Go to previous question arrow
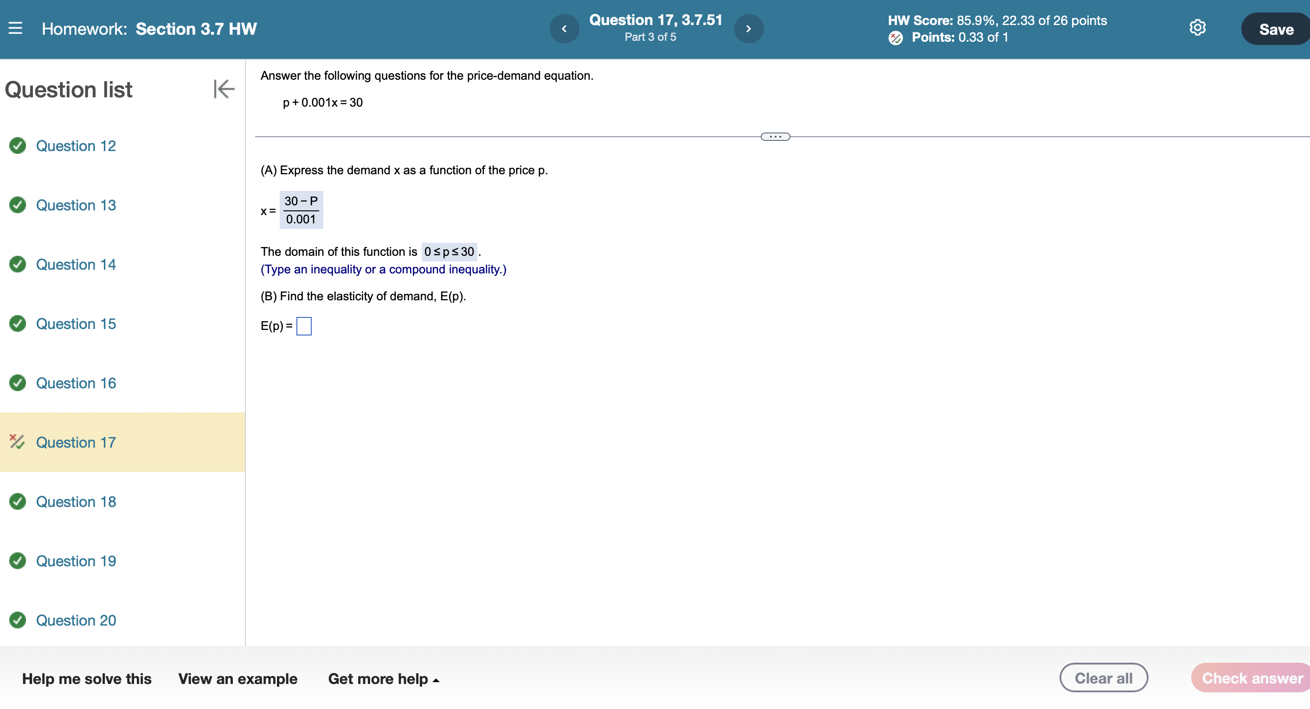The height and width of the screenshot is (709, 1310). pyautogui.click(x=564, y=29)
